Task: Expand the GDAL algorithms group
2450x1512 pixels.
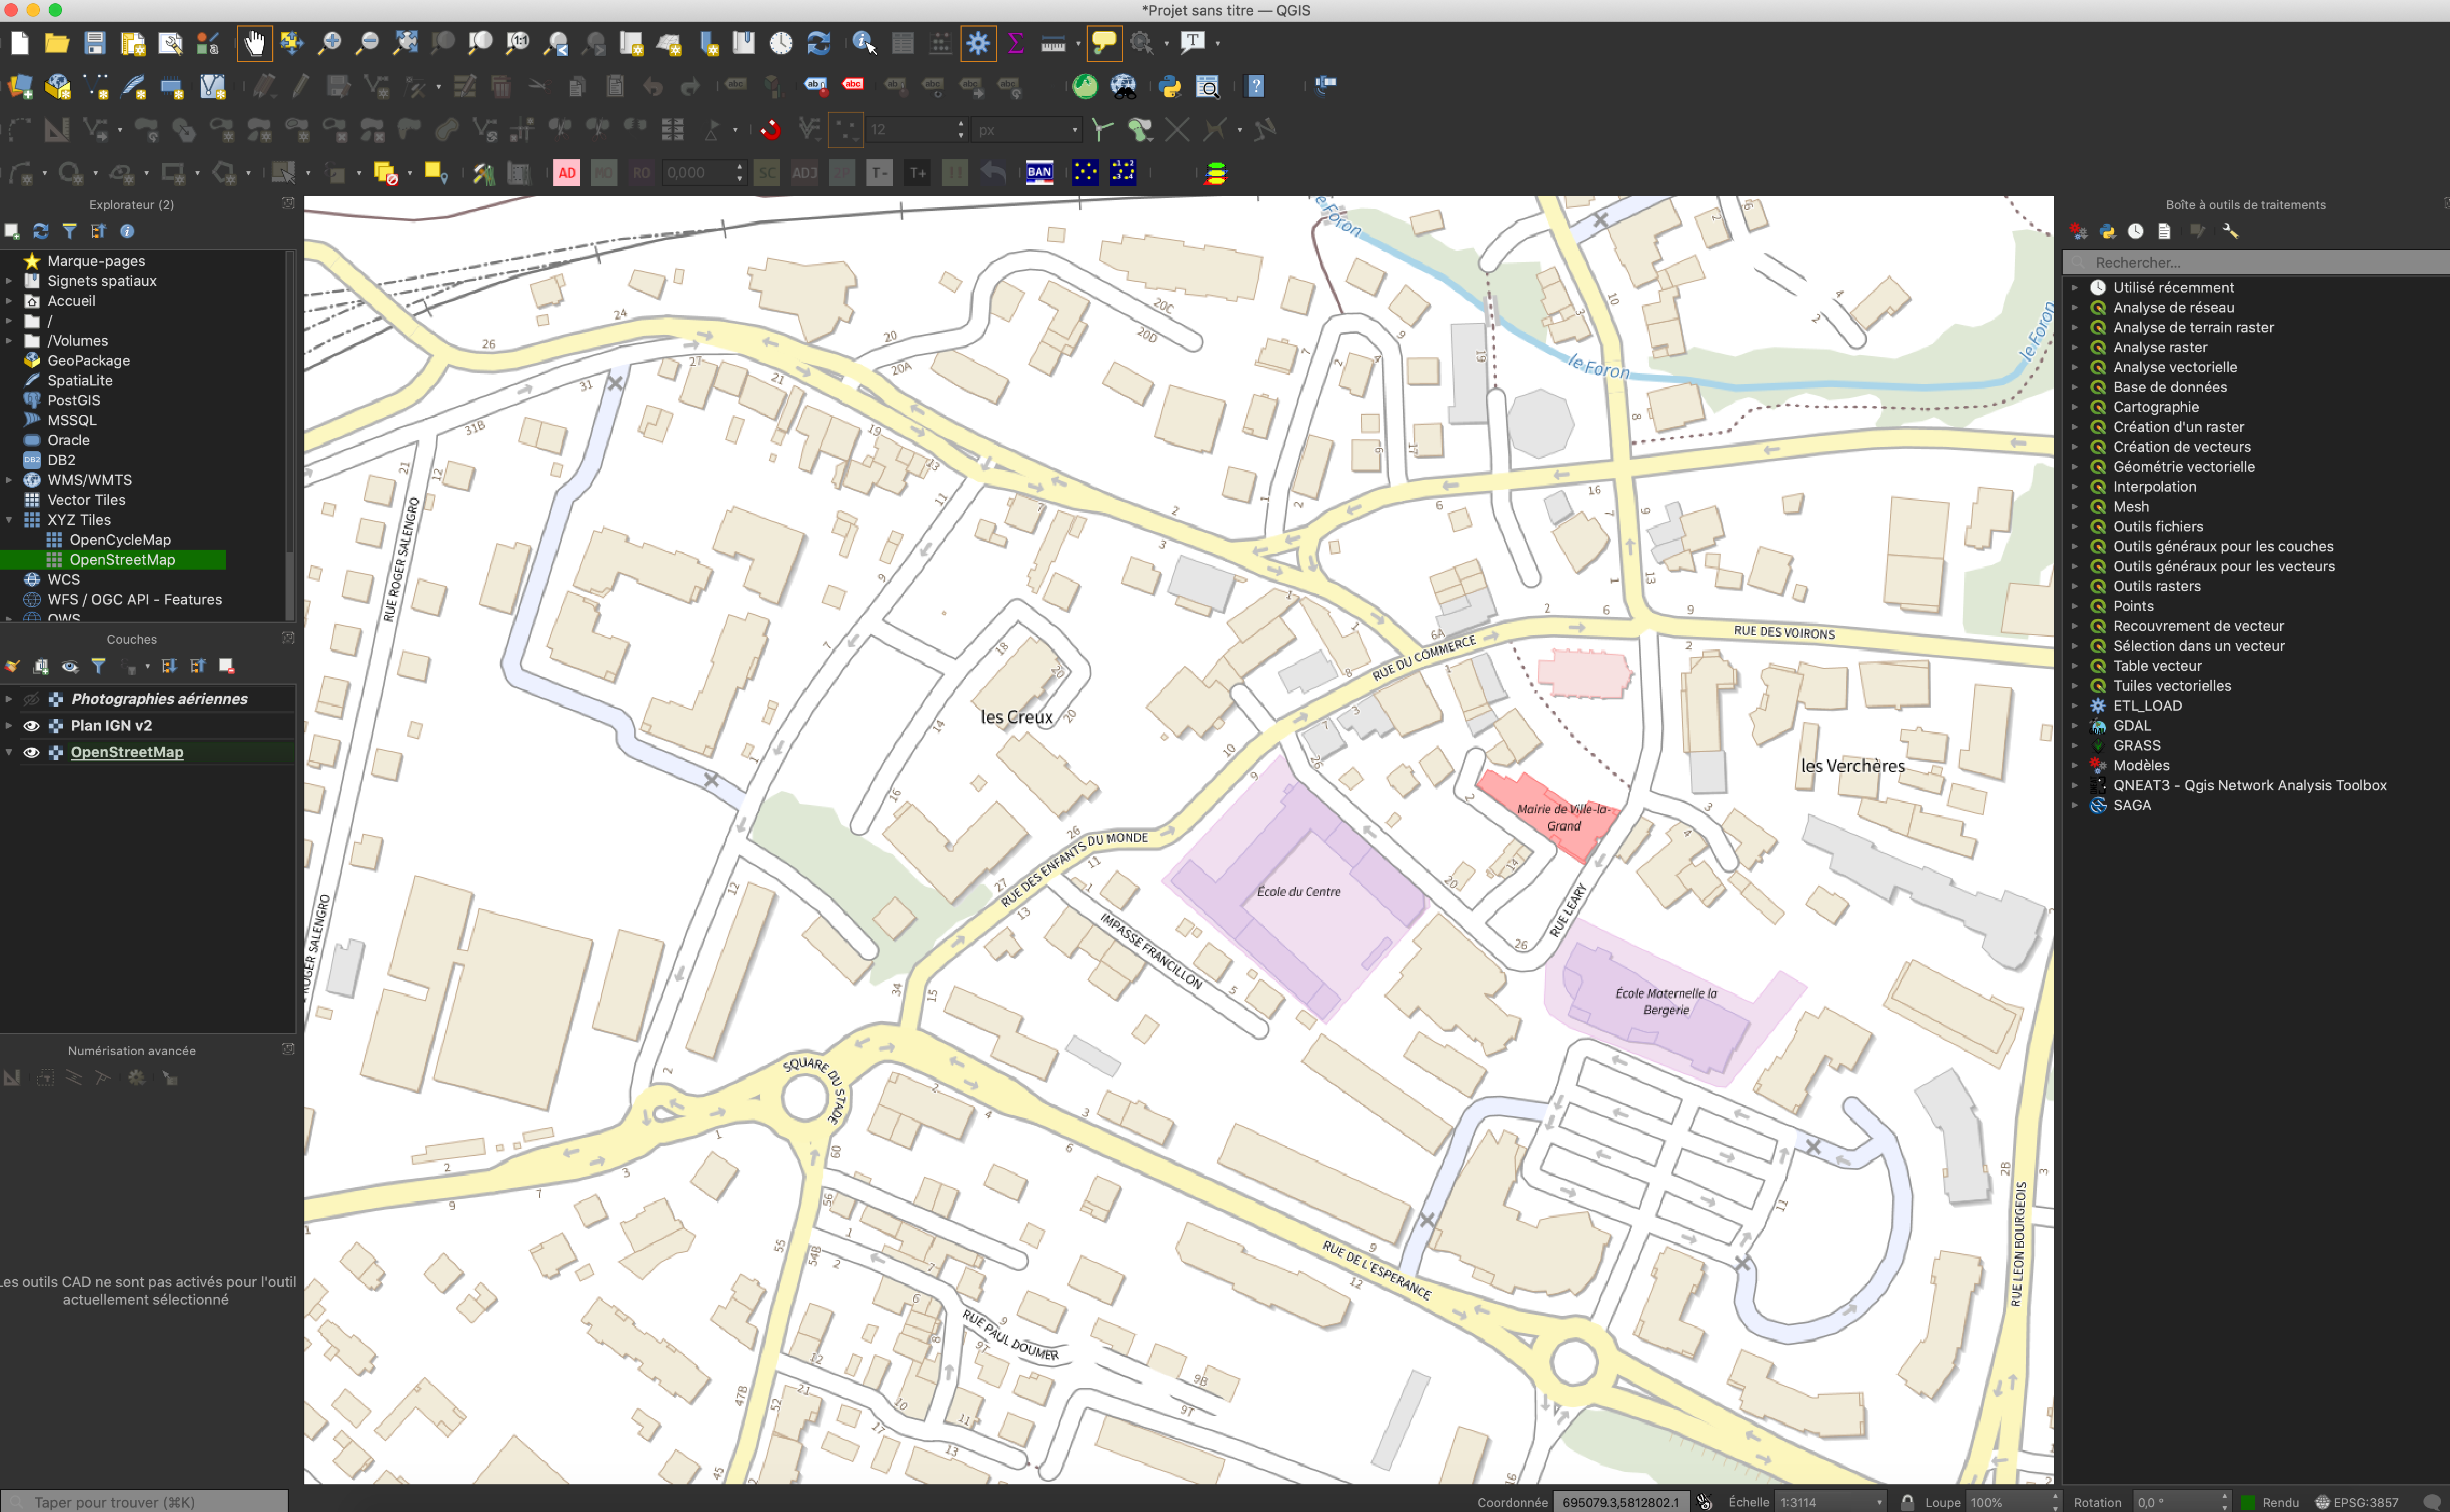Action: click(2076, 726)
